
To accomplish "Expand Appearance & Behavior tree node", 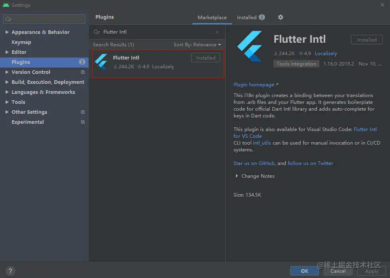I will tap(7, 32).
